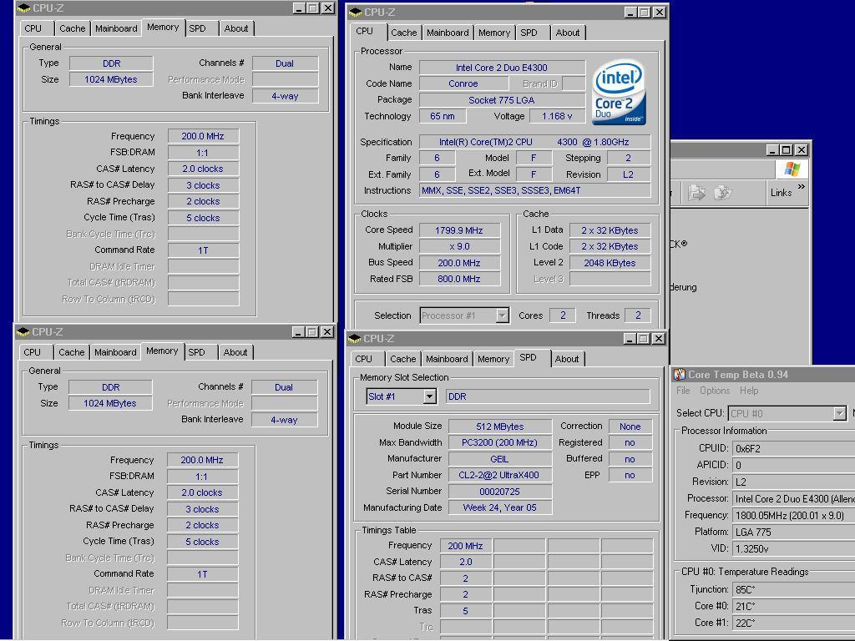This screenshot has width=855, height=641.
Task: Click the Core Temp title bar icon
Action: pyautogui.click(x=679, y=375)
